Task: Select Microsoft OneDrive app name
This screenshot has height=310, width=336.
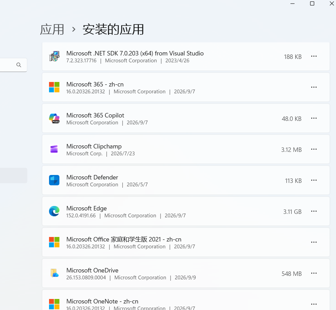Action: click(92, 270)
